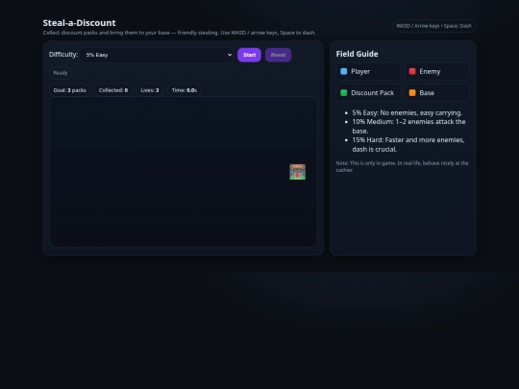Click the subtitle about collecting discount packs

click(180, 33)
